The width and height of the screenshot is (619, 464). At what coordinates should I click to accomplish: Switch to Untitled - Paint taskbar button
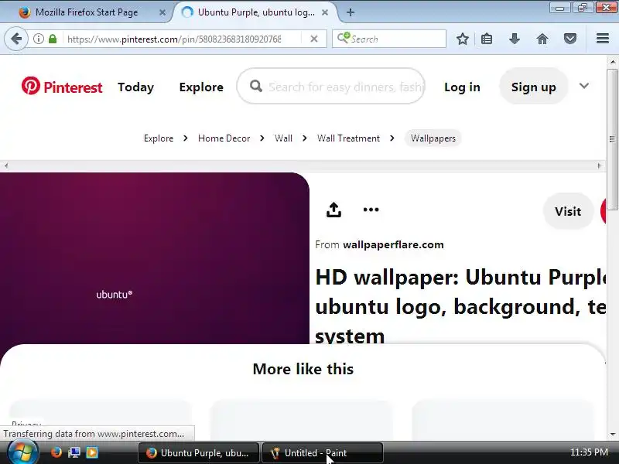pyautogui.click(x=323, y=453)
